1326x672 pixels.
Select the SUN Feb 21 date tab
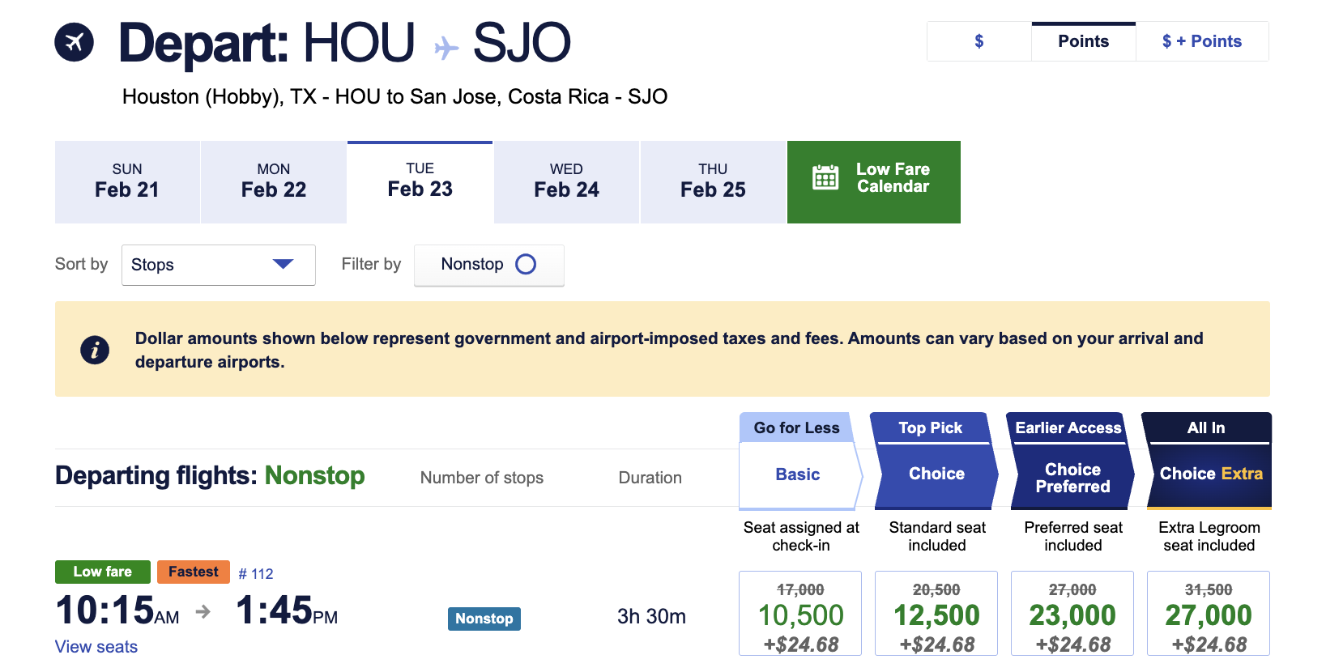pyautogui.click(x=127, y=182)
